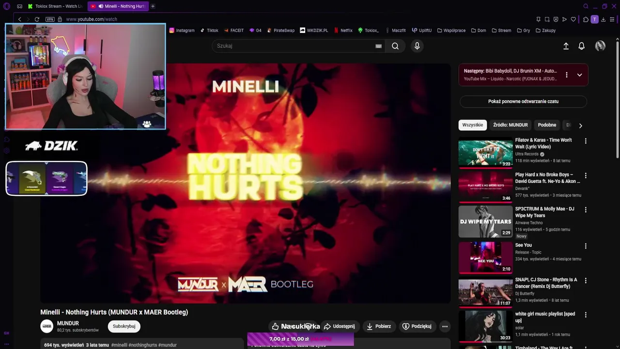This screenshot has width=620, height=349.
Task: Toggle the VPN badge in address bar
Action: tap(50, 19)
